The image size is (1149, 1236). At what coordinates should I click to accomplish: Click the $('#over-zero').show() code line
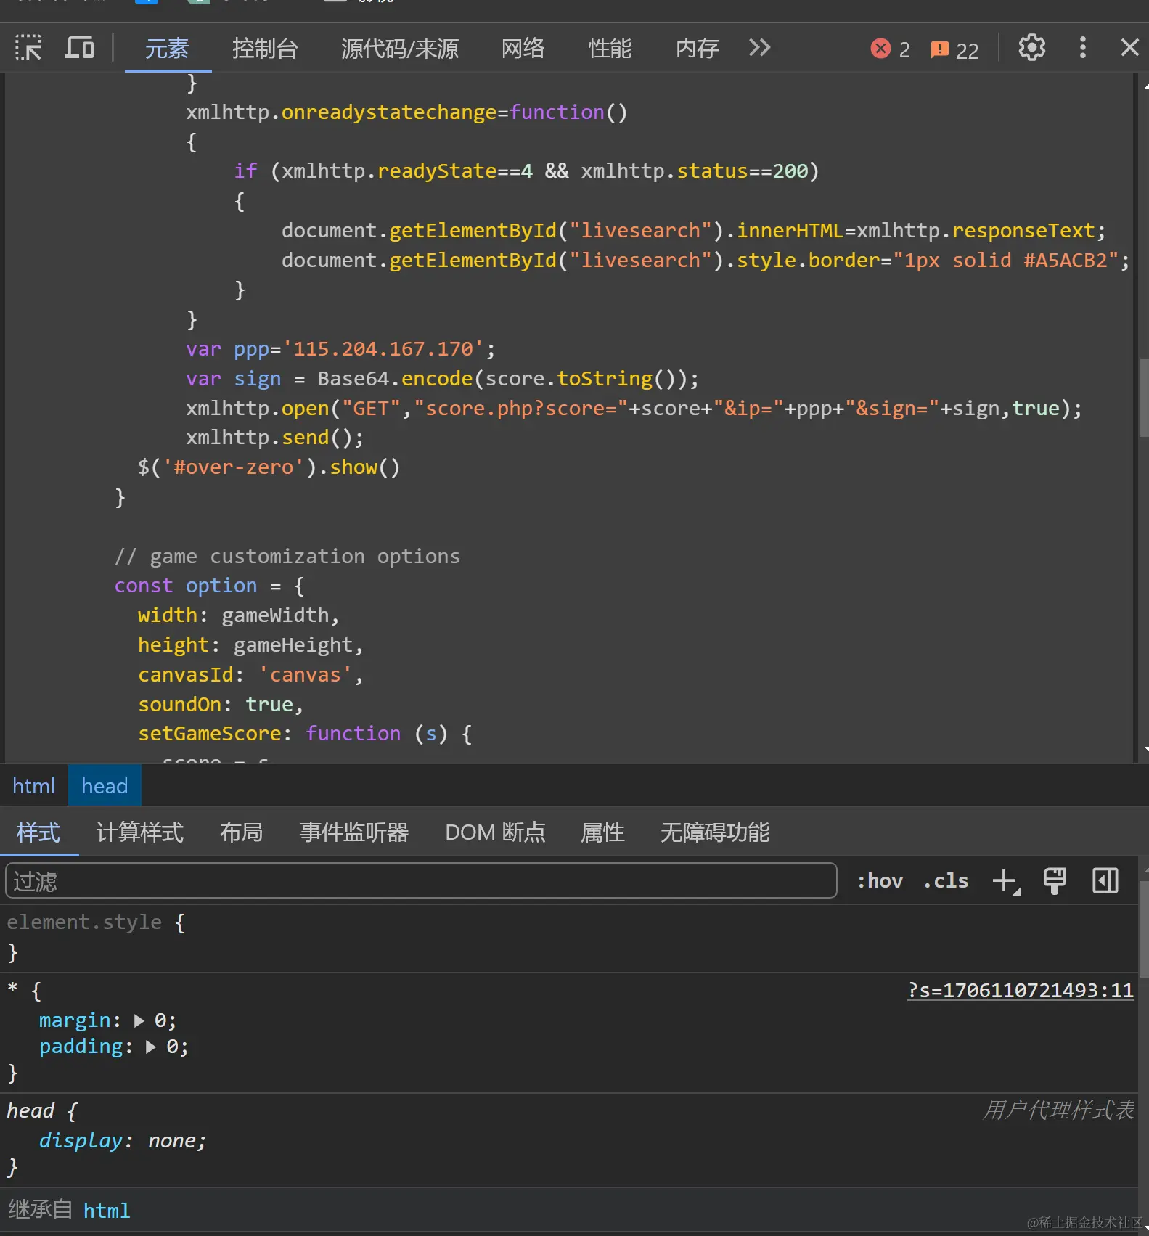(x=269, y=467)
